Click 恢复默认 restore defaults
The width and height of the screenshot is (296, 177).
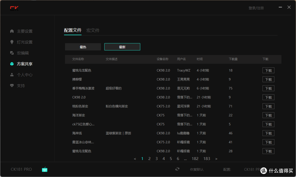197,169
